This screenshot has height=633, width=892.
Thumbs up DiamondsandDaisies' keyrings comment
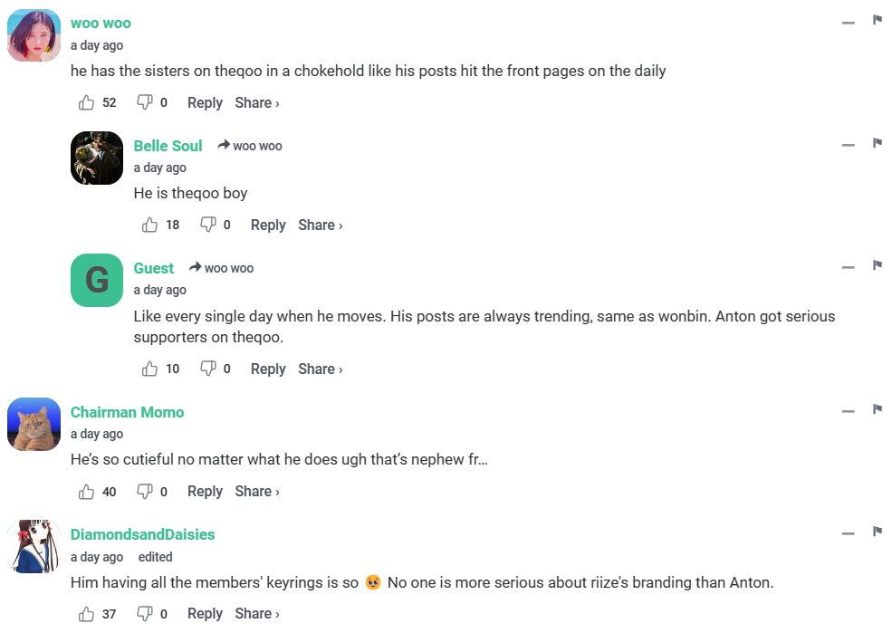point(87,613)
